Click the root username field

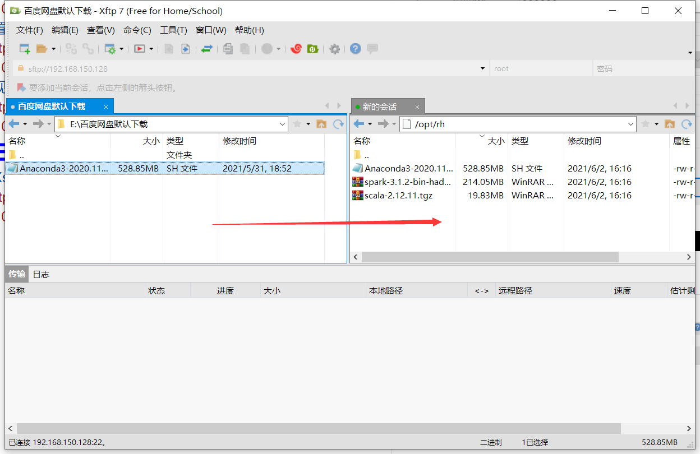(541, 68)
